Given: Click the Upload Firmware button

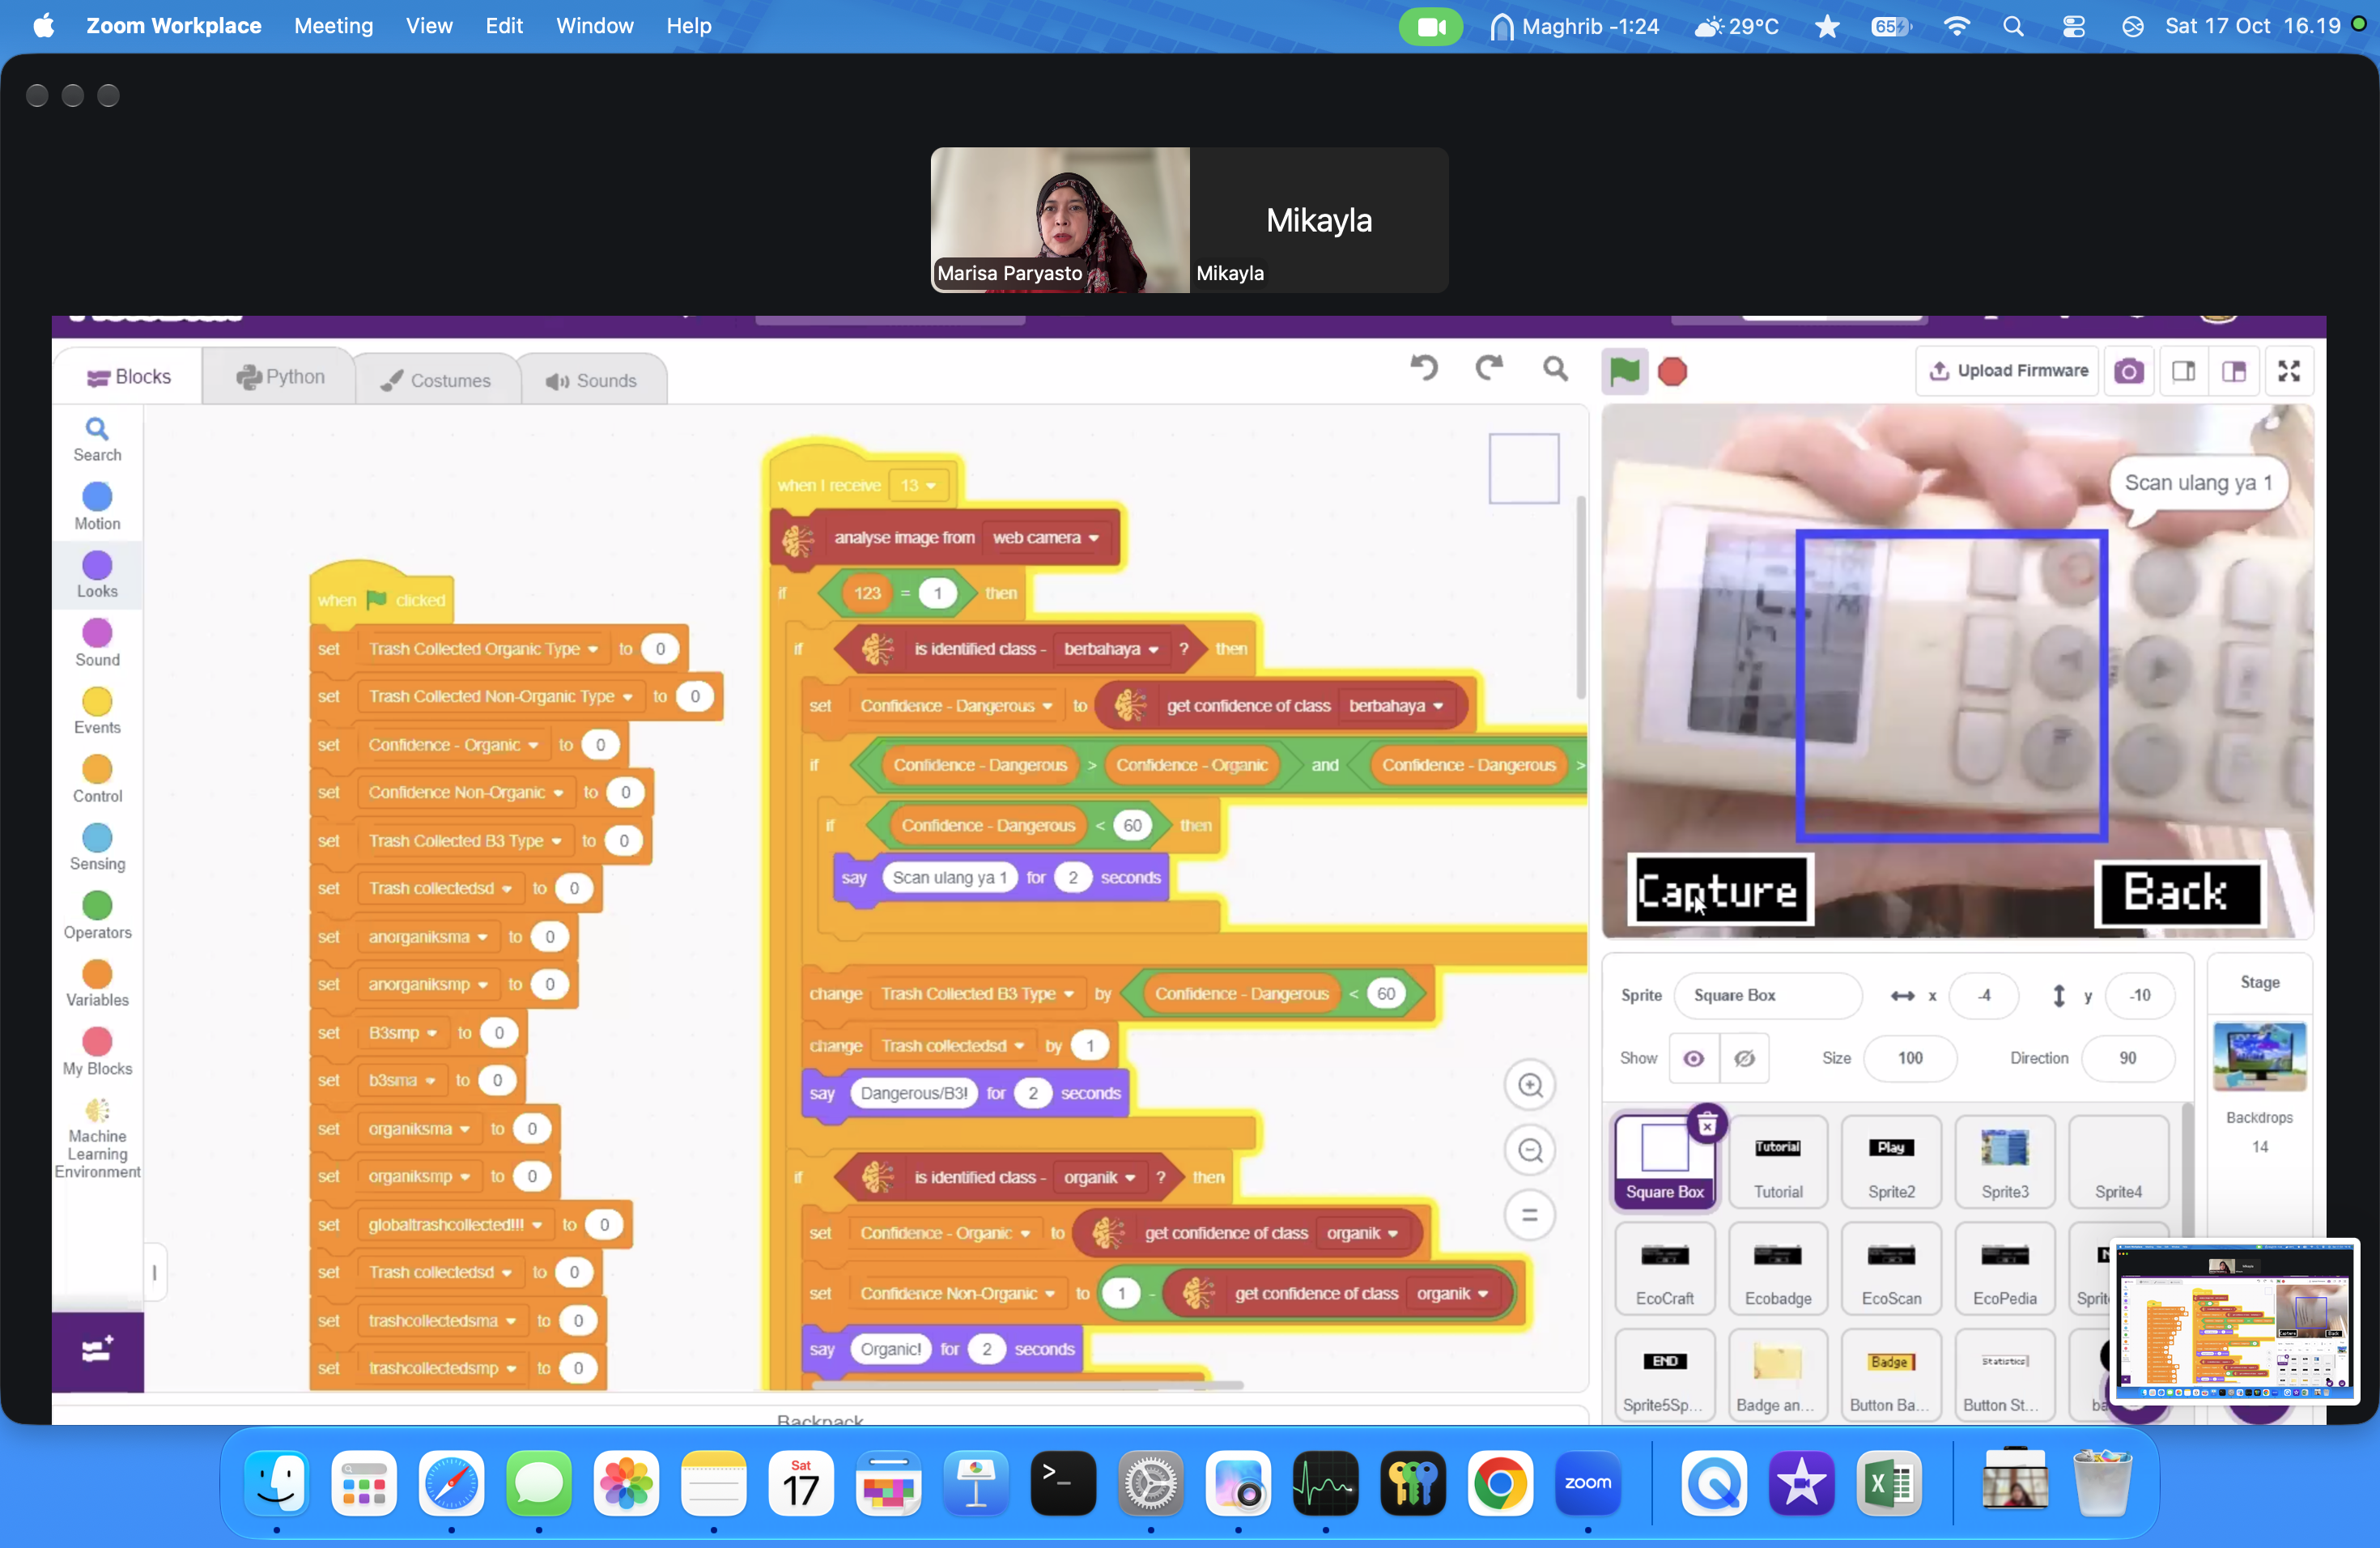Looking at the screenshot, I should (x=2007, y=371).
